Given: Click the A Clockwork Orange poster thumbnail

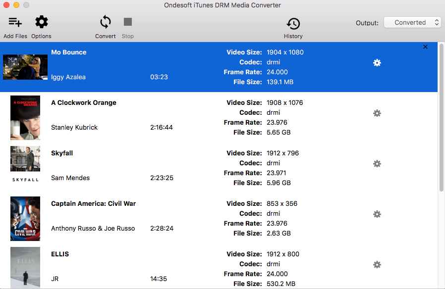Looking at the screenshot, I should click(25, 118).
